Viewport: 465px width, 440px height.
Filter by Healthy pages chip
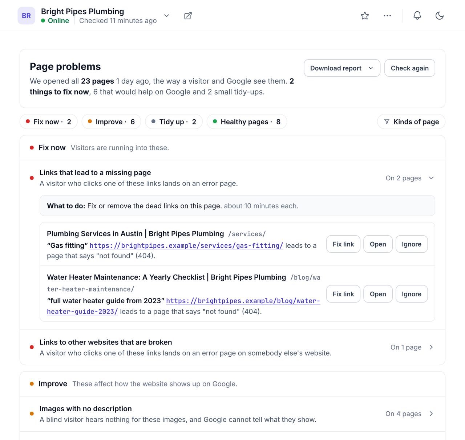pos(247,121)
